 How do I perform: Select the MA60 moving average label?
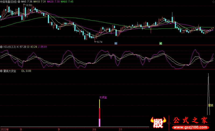tap(67, 2)
